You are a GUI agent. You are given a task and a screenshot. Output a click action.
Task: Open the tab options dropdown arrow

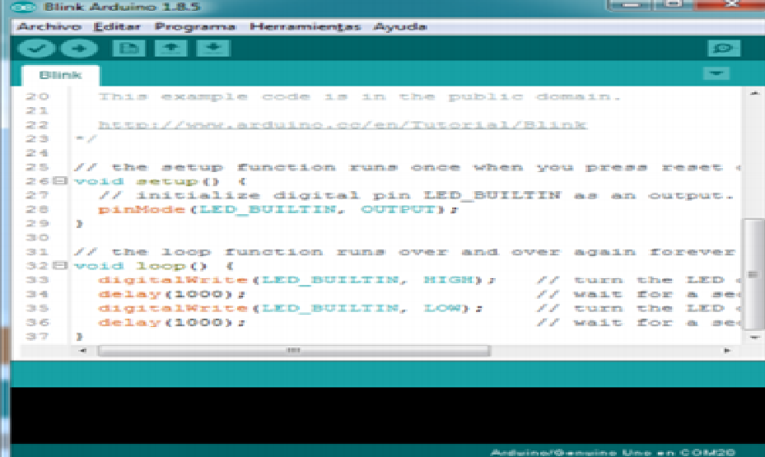click(x=716, y=73)
